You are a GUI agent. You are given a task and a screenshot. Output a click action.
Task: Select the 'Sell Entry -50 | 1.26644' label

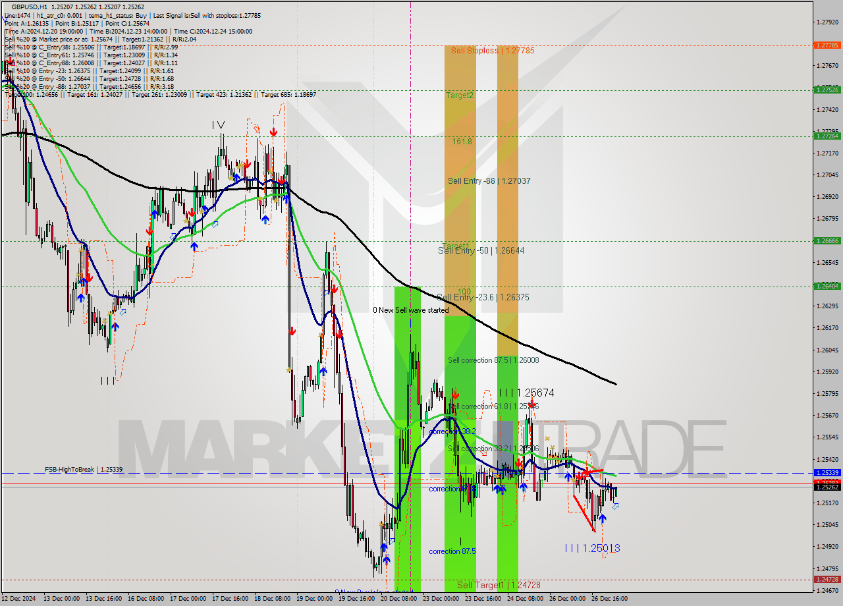(x=481, y=250)
